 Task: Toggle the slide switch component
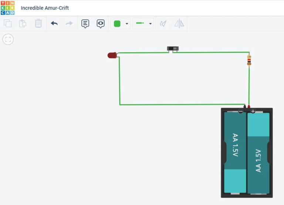pos(173,48)
